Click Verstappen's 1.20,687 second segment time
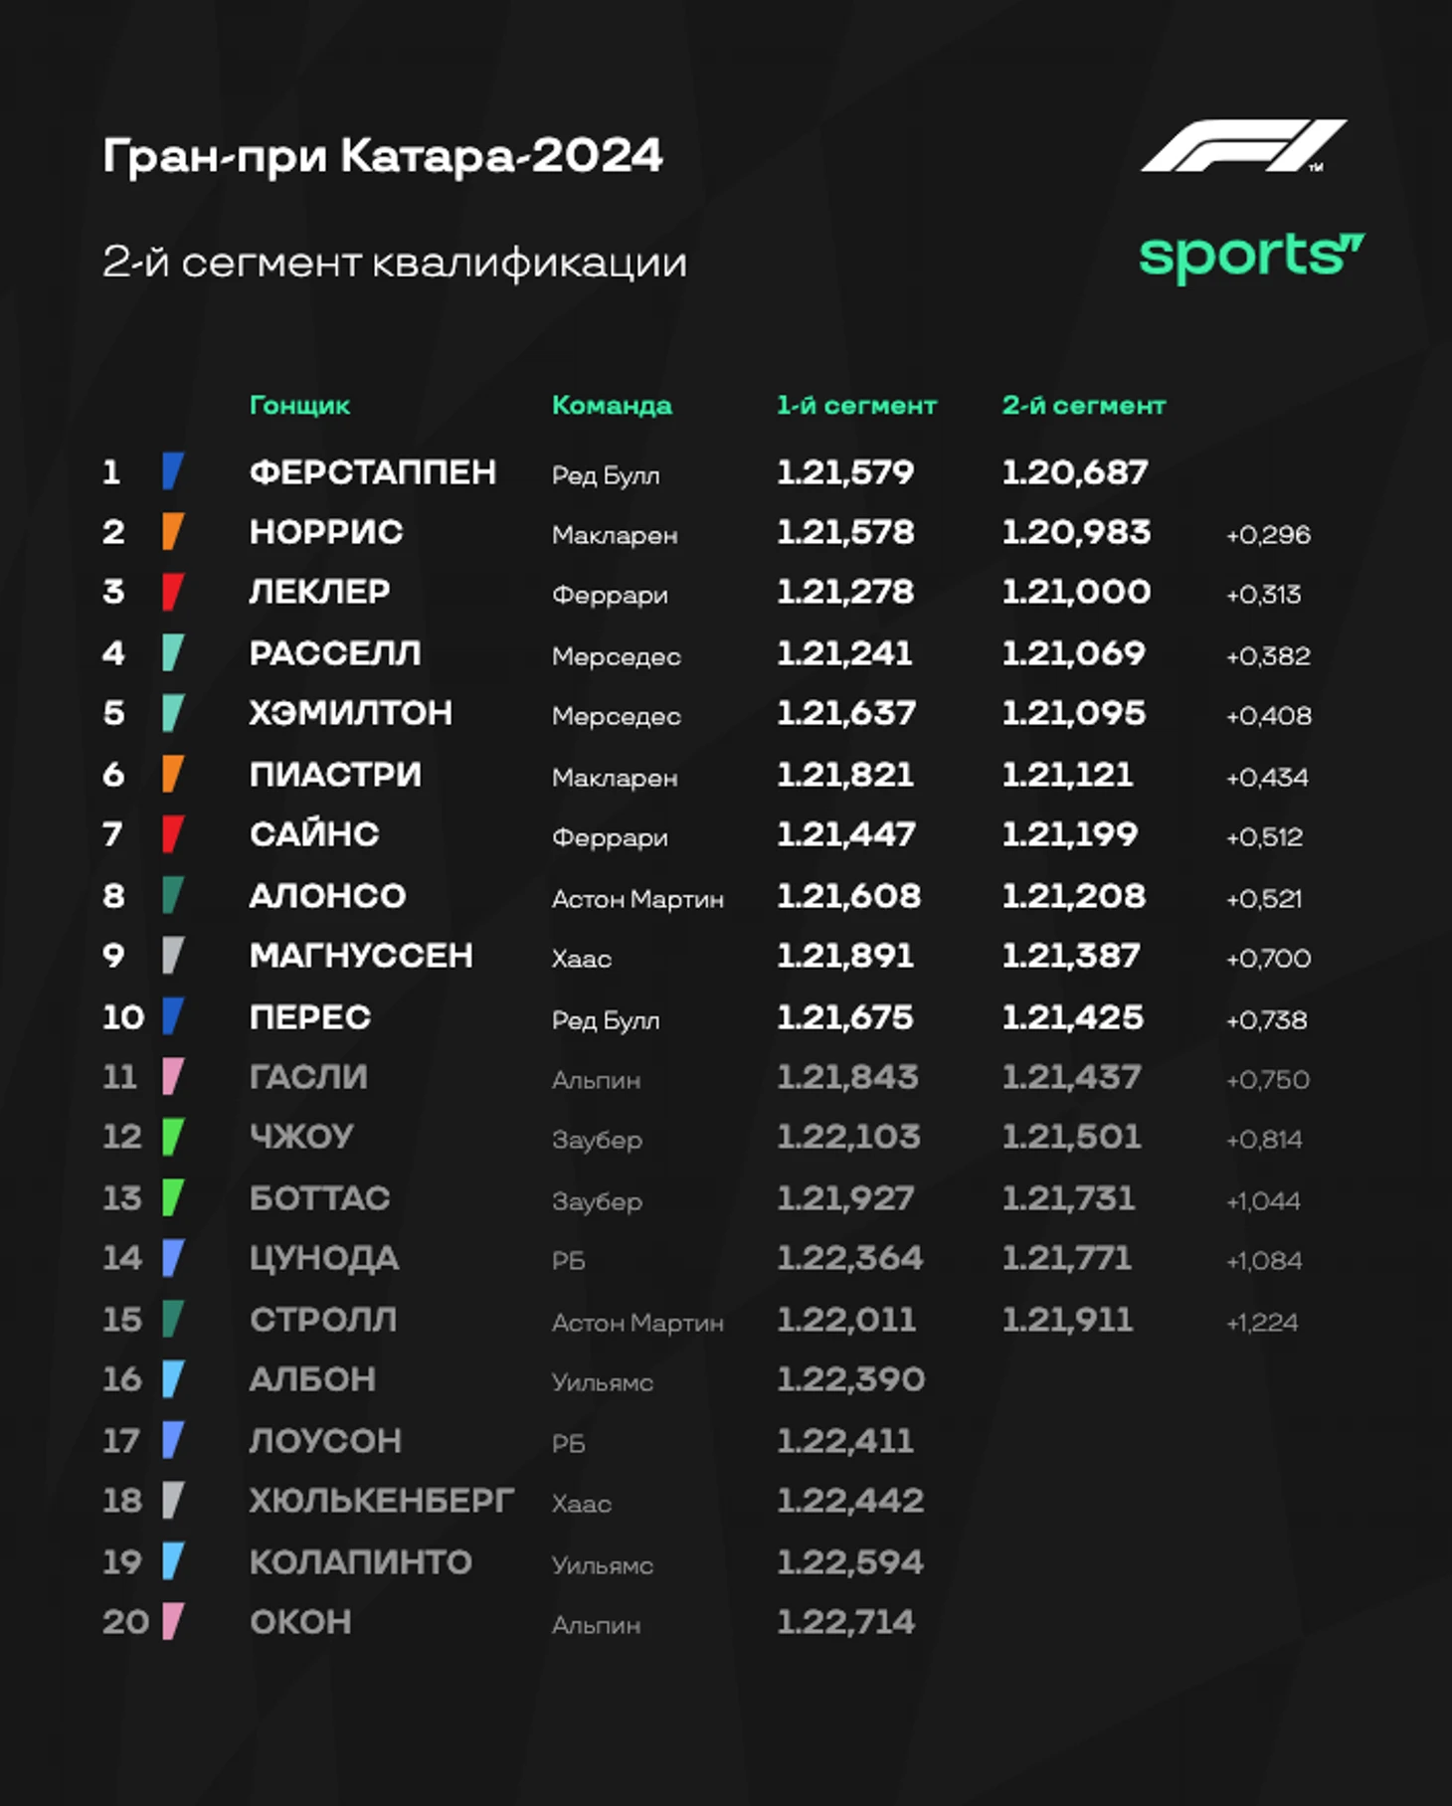This screenshot has height=1806, width=1452. [x=1075, y=472]
